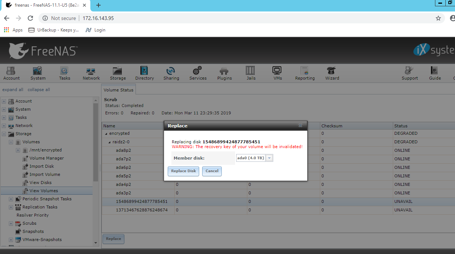455x254 pixels.
Task: Go back in browser history
Action: pos(7,18)
